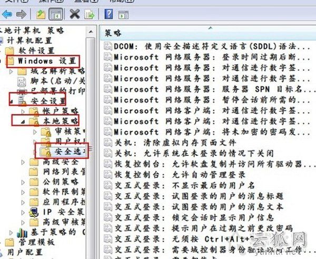Select the 帐户策略 folder

pyautogui.click(x=60, y=111)
